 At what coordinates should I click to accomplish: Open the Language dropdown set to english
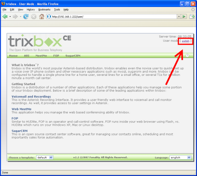point(180,157)
